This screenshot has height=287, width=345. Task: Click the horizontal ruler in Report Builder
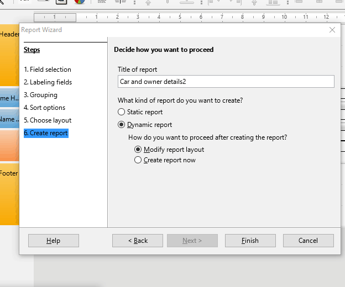pyautogui.click(x=189, y=17)
